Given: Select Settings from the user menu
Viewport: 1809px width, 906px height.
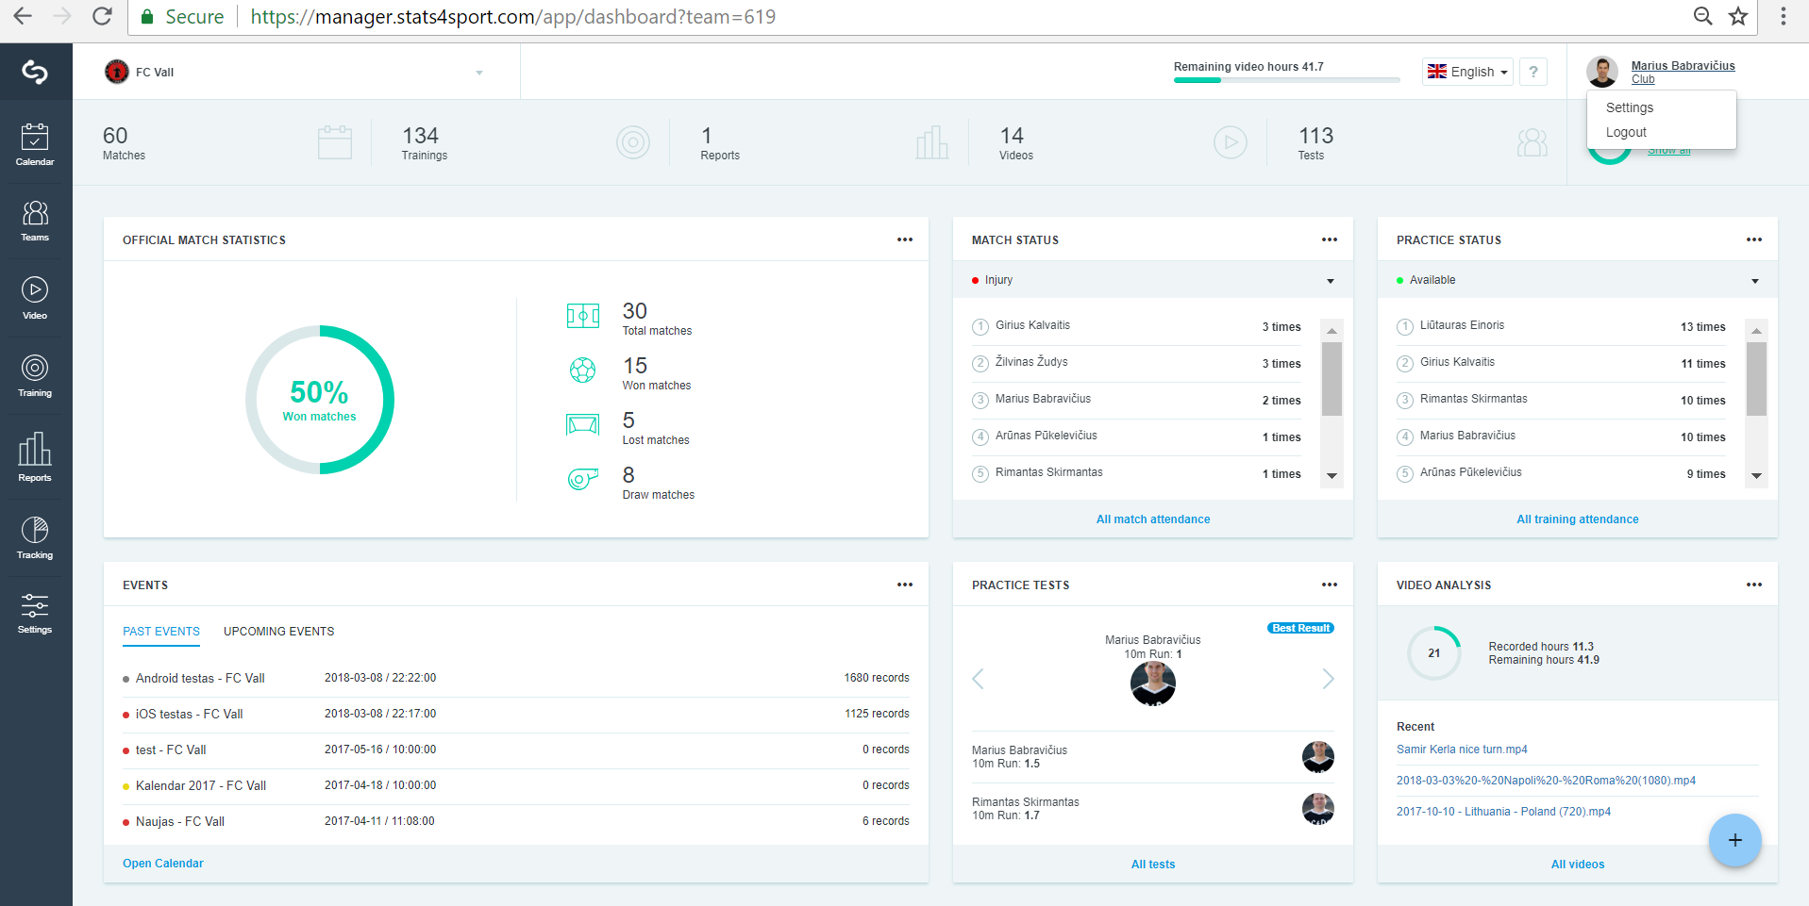Looking at the screenshot, I should 1630,107.
